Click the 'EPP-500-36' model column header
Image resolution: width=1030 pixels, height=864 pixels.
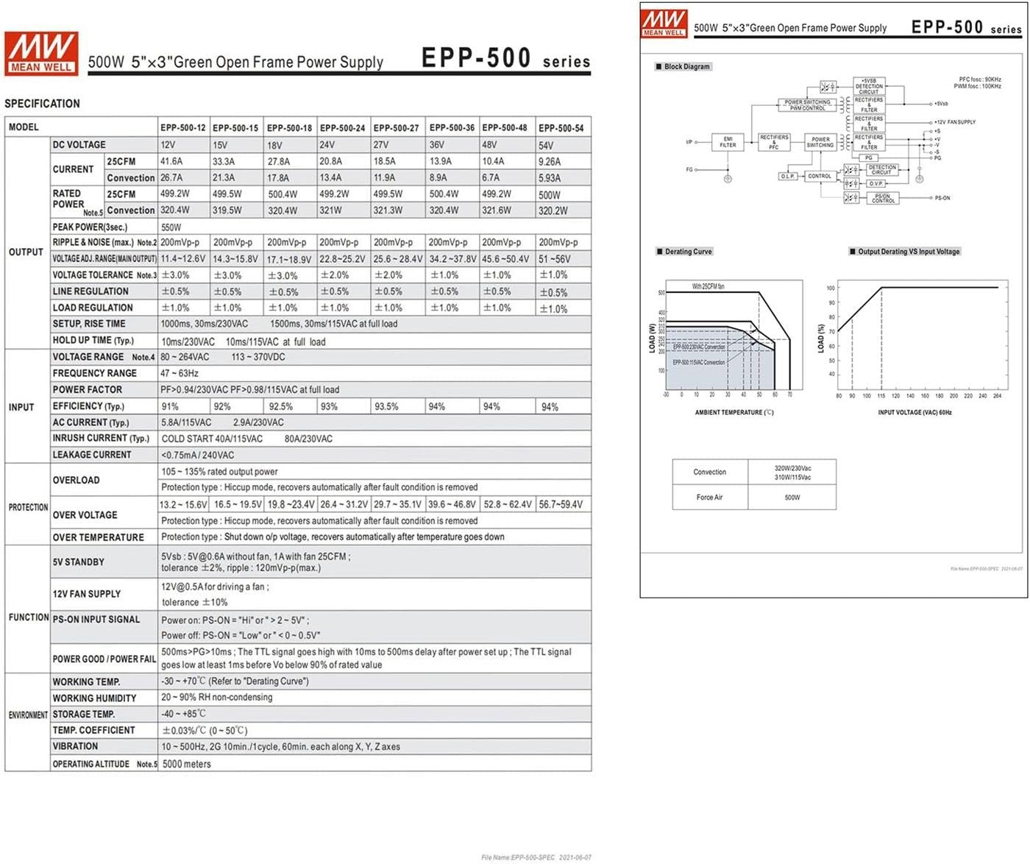click(x=452, y=128)
